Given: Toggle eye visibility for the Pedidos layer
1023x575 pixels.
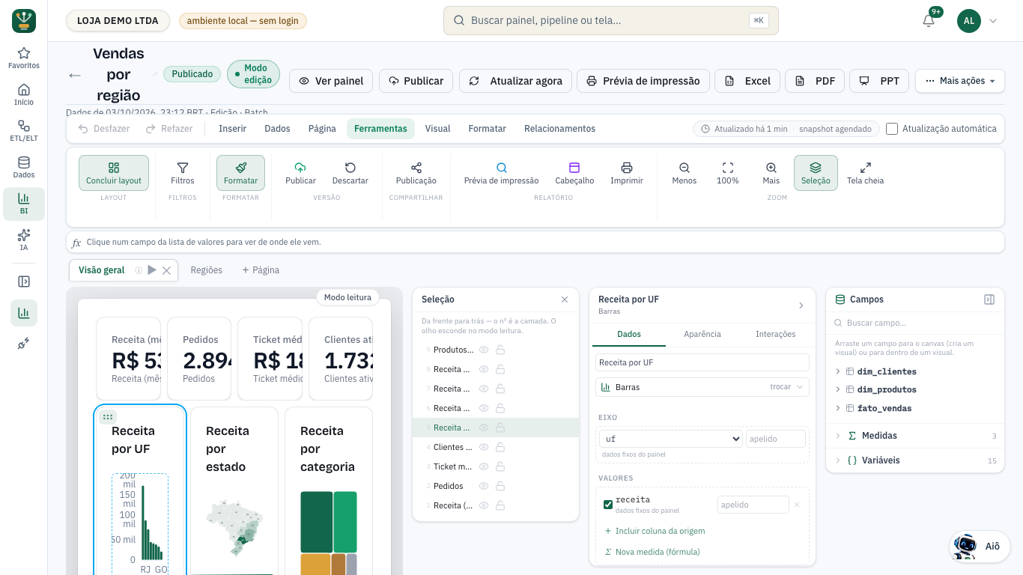Looking at the screenshot, I should click(x=484, y=486).
